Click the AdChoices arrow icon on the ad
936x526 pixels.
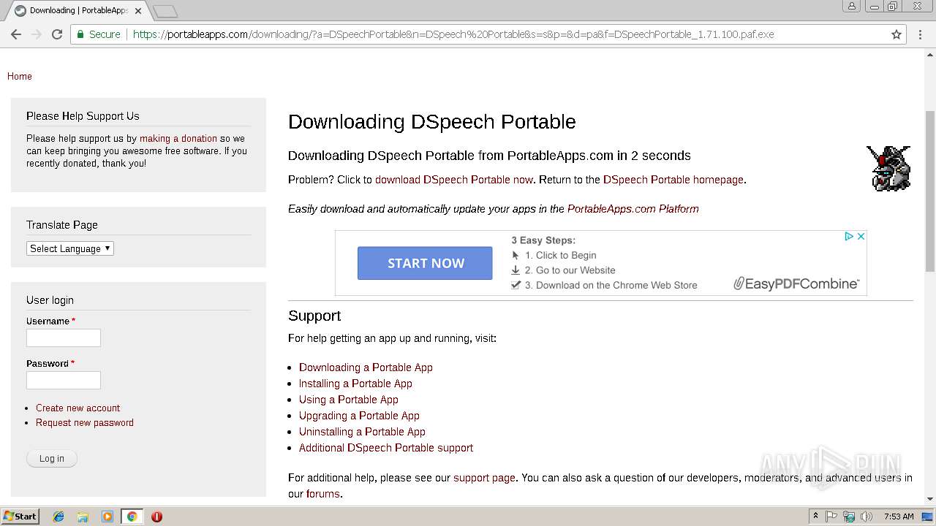pos(849,237)
